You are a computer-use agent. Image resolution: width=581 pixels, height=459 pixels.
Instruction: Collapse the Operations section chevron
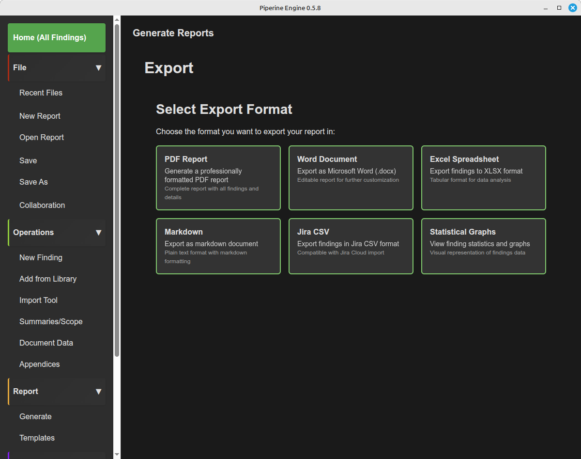pyautogui.click(x=98, y=233)
